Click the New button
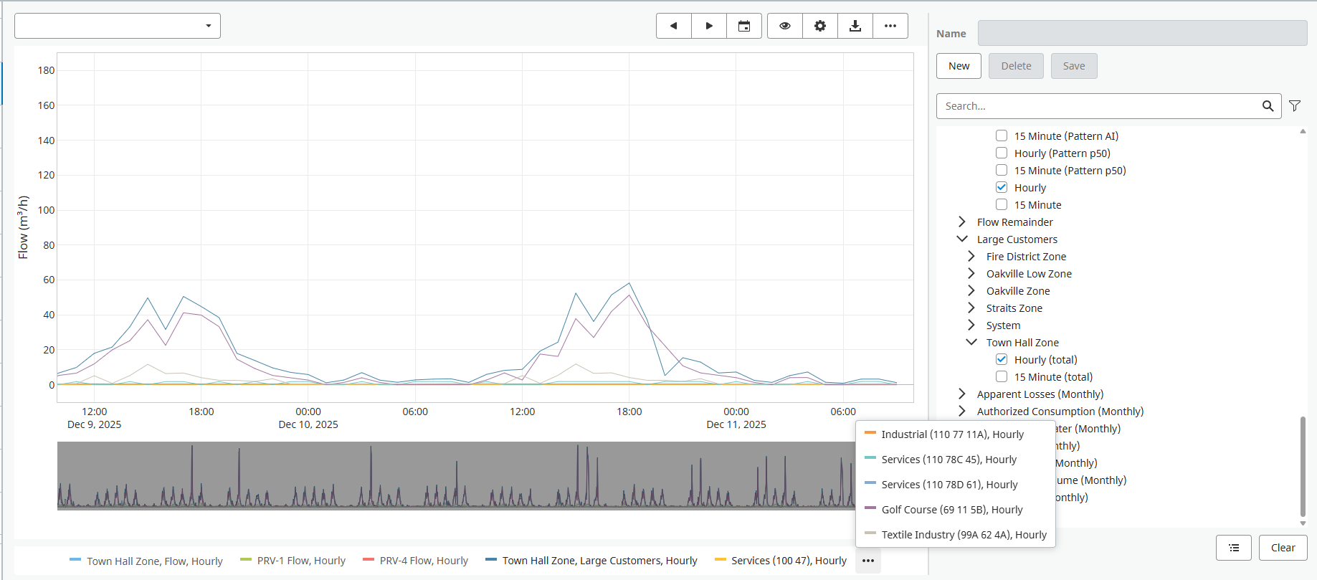 [959, 66]
